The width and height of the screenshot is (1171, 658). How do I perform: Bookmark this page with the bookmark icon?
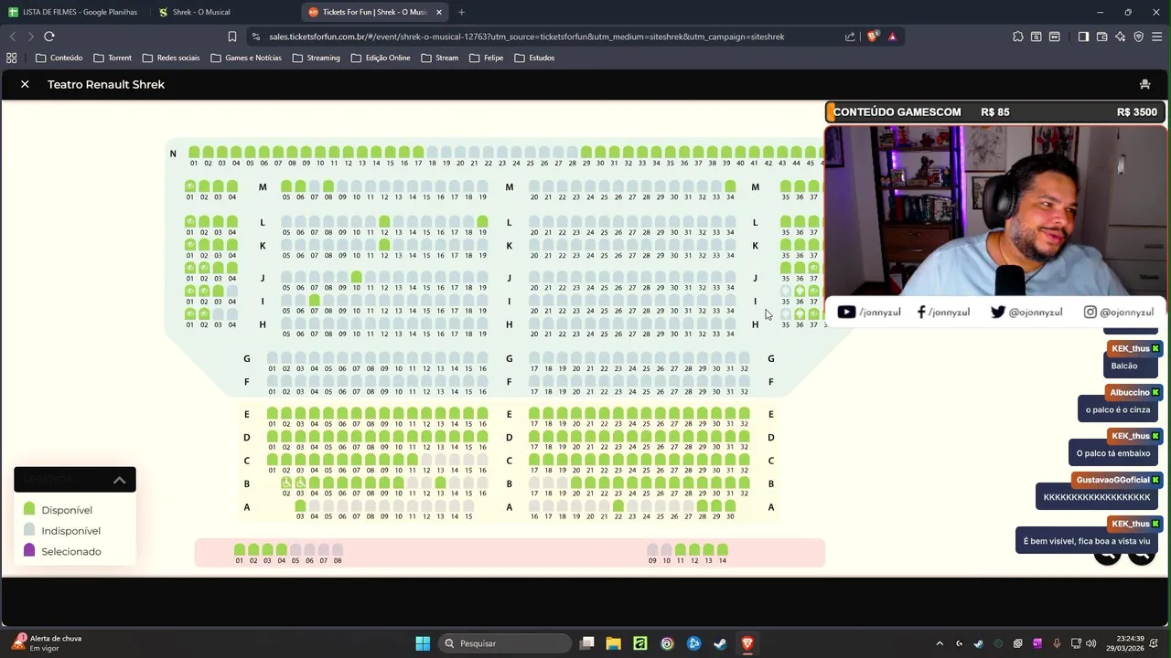[232, 37]
